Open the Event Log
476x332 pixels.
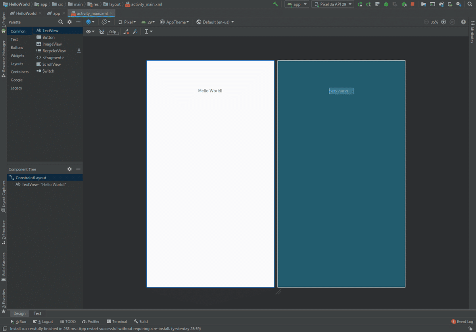[463, 322]
